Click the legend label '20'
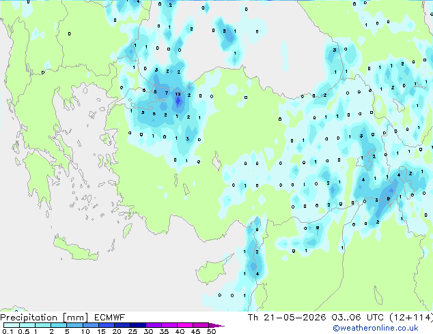Image resolution: width=433 pixels, height=334 pixels. click(117, 331)
